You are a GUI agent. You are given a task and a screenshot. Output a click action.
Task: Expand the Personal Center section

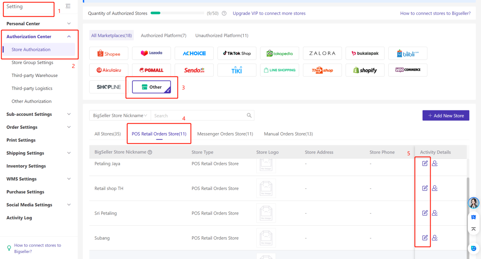(69, 24)
